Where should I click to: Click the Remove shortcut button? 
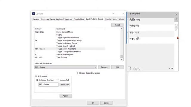point(104,67)
